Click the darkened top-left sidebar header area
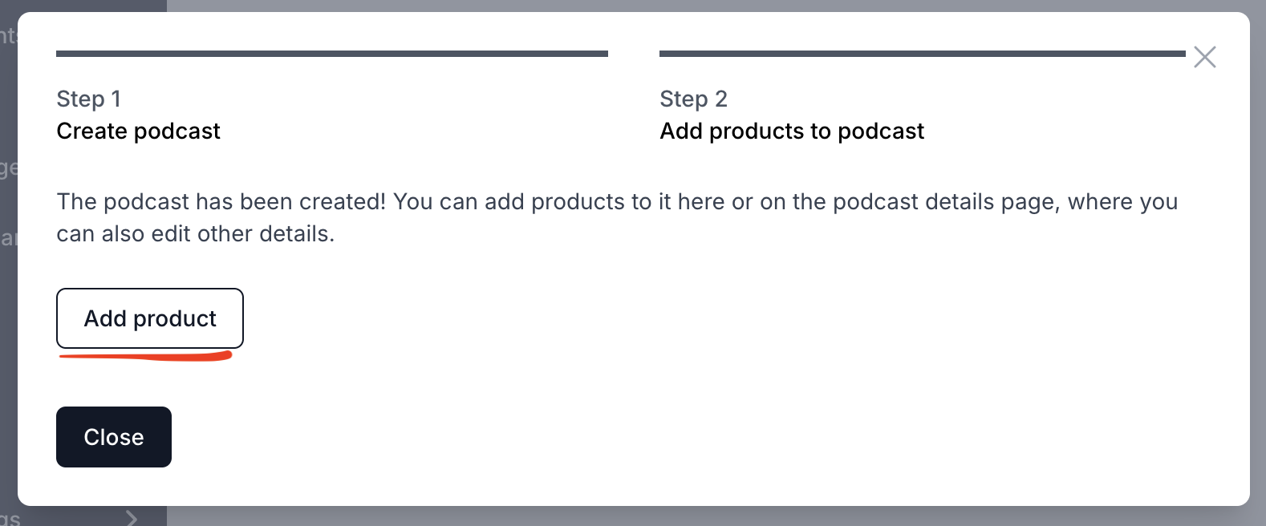1266x526 pixels. click(x=80, y=4)
